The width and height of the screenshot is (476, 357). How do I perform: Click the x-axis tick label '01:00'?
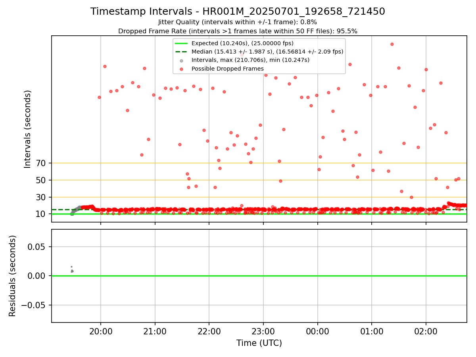[x=372, y=331]
